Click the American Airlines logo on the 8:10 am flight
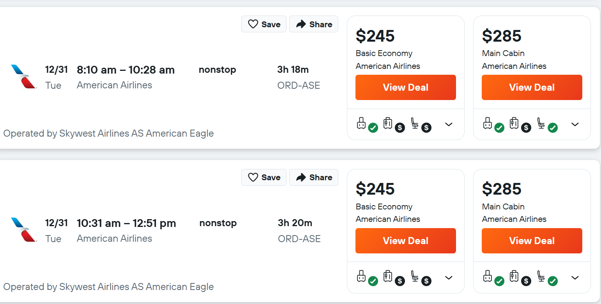The width and height of the screenshot is (601, 304). pyautogui.click(x=24, y=77)
